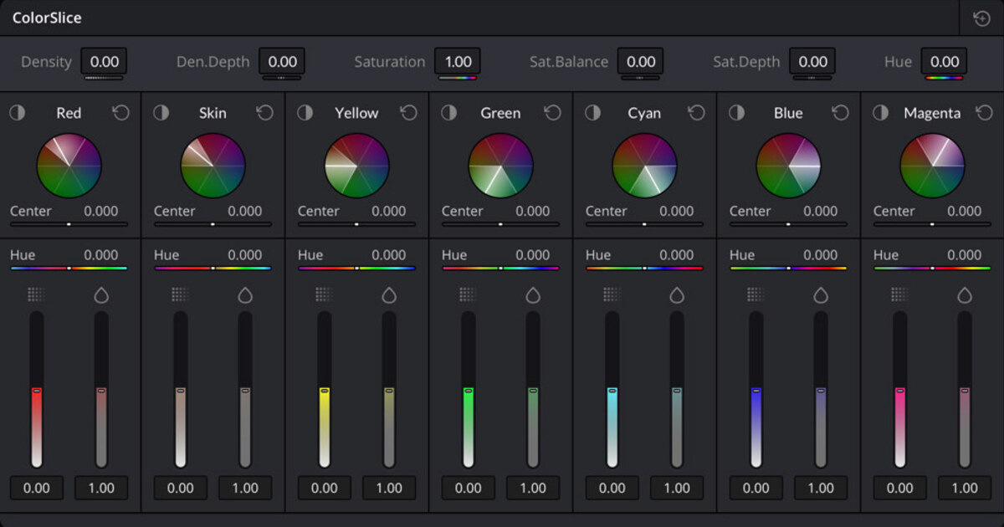Click the global Saturation value field

(x=458, y=61)
